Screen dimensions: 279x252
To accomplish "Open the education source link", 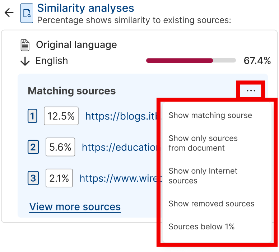I will point(122,148).
